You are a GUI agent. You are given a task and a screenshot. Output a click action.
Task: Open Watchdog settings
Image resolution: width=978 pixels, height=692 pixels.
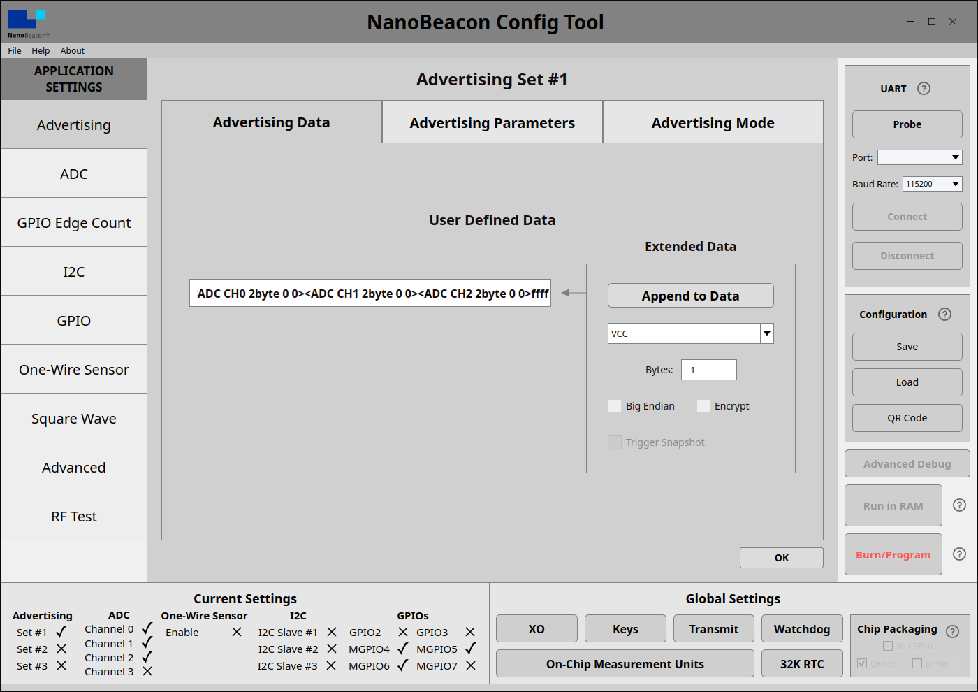point(802,628)
